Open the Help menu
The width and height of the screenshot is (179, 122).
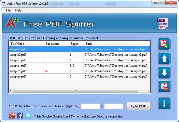(18, 10)
